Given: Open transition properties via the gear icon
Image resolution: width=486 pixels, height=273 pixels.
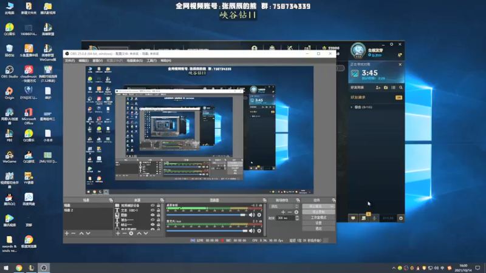Looking at the screenshot, I should coord(296,212).
